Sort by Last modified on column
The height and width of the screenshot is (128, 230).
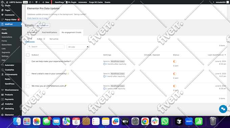click(x=217, y=55)
